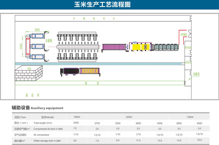Screen dimensions: 219x145
Task: Click the 风淋室 label at right
Action: point(196,74)
